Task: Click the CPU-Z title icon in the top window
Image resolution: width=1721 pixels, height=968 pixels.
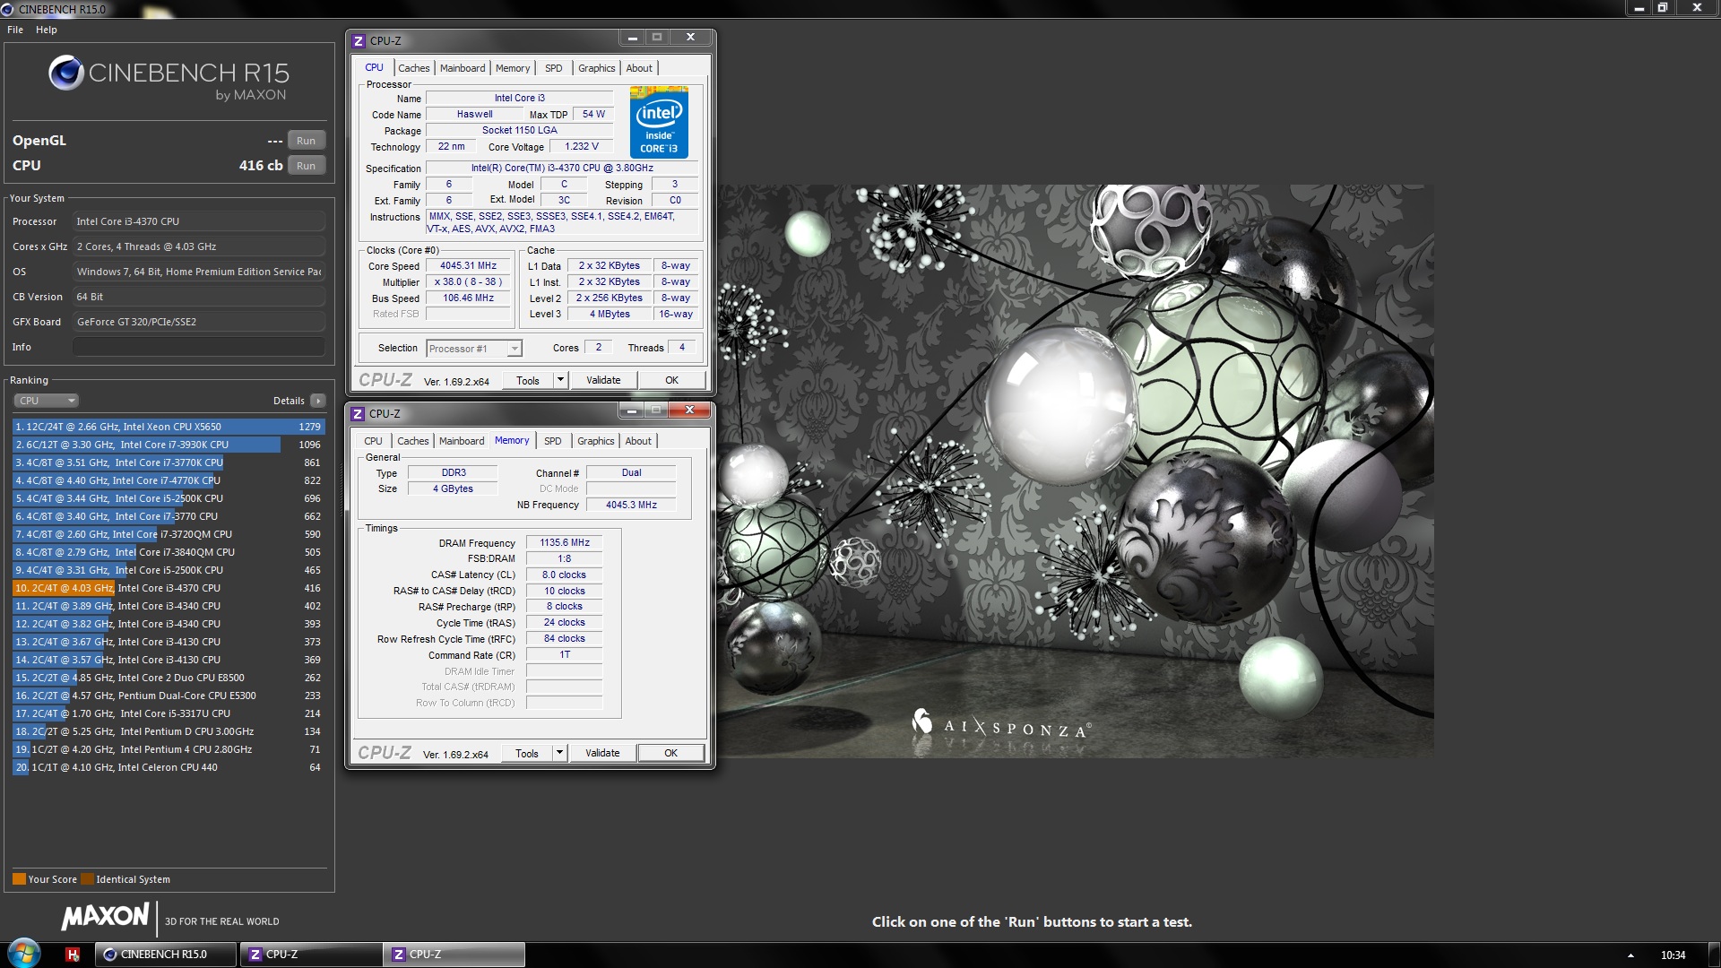Action: 359,41
